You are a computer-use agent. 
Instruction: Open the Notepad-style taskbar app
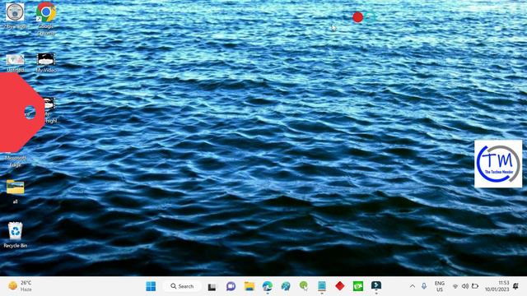[x=322, y=286]
